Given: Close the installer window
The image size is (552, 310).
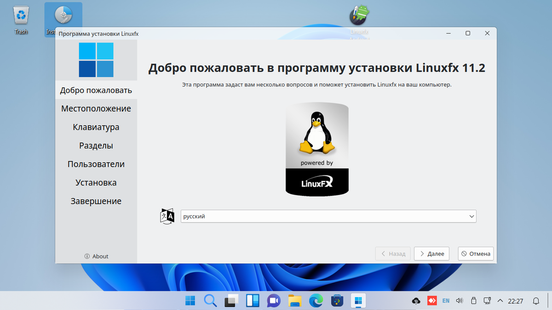Looking at the screenshot, I should pyautogui.click(x=487, y=34).
